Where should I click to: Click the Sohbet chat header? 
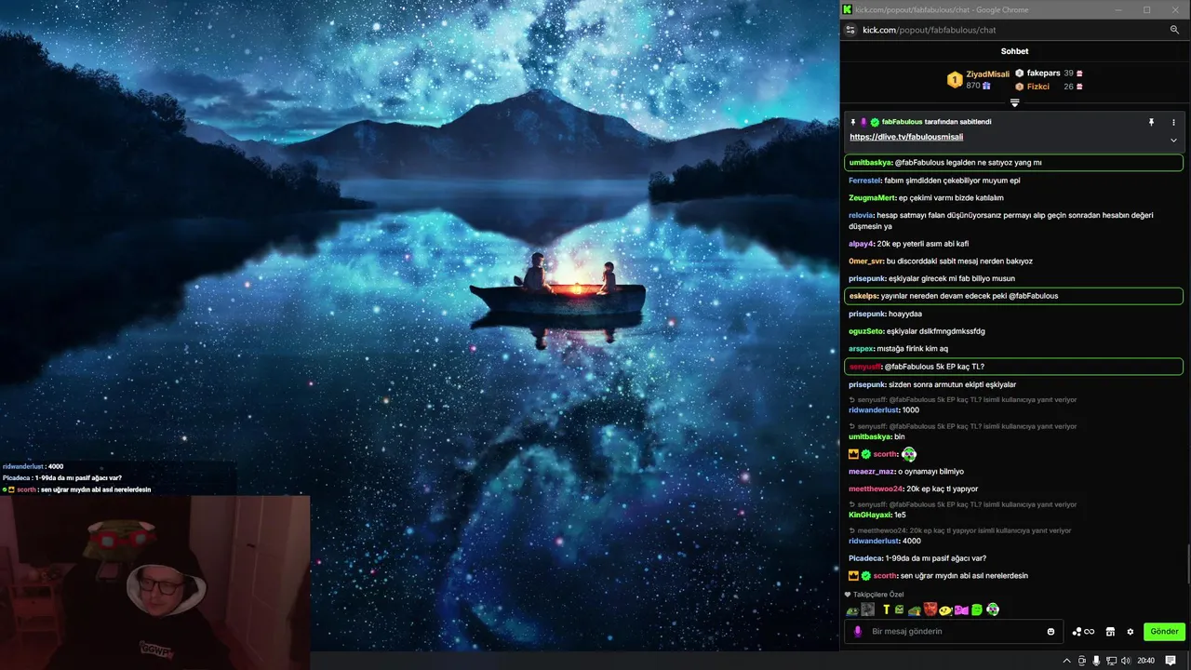point(1014,51)
